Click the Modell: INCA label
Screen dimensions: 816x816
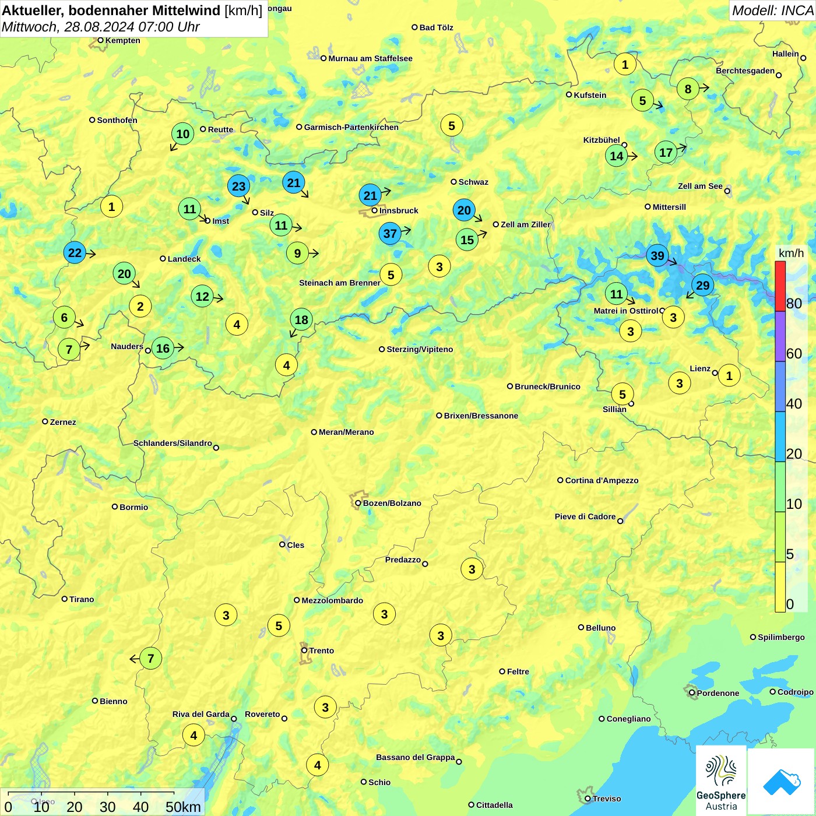click(772, 10)
